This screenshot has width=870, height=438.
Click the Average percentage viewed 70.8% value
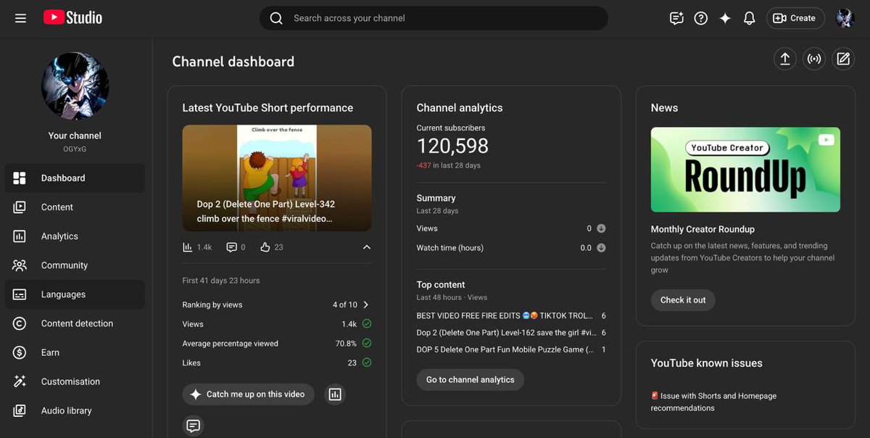click(x=346, y=344)
